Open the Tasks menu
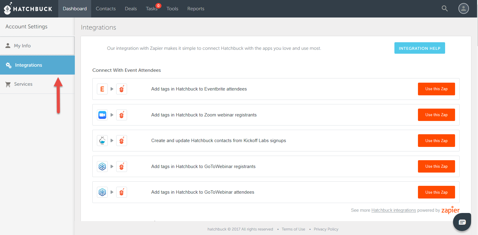 [x=151, y=9]
